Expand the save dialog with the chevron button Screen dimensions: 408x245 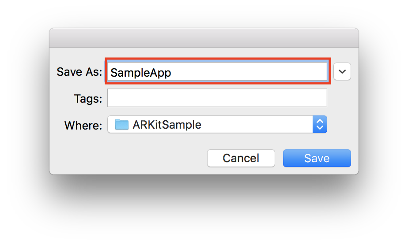pyautogui.click(x=342, y=71)
